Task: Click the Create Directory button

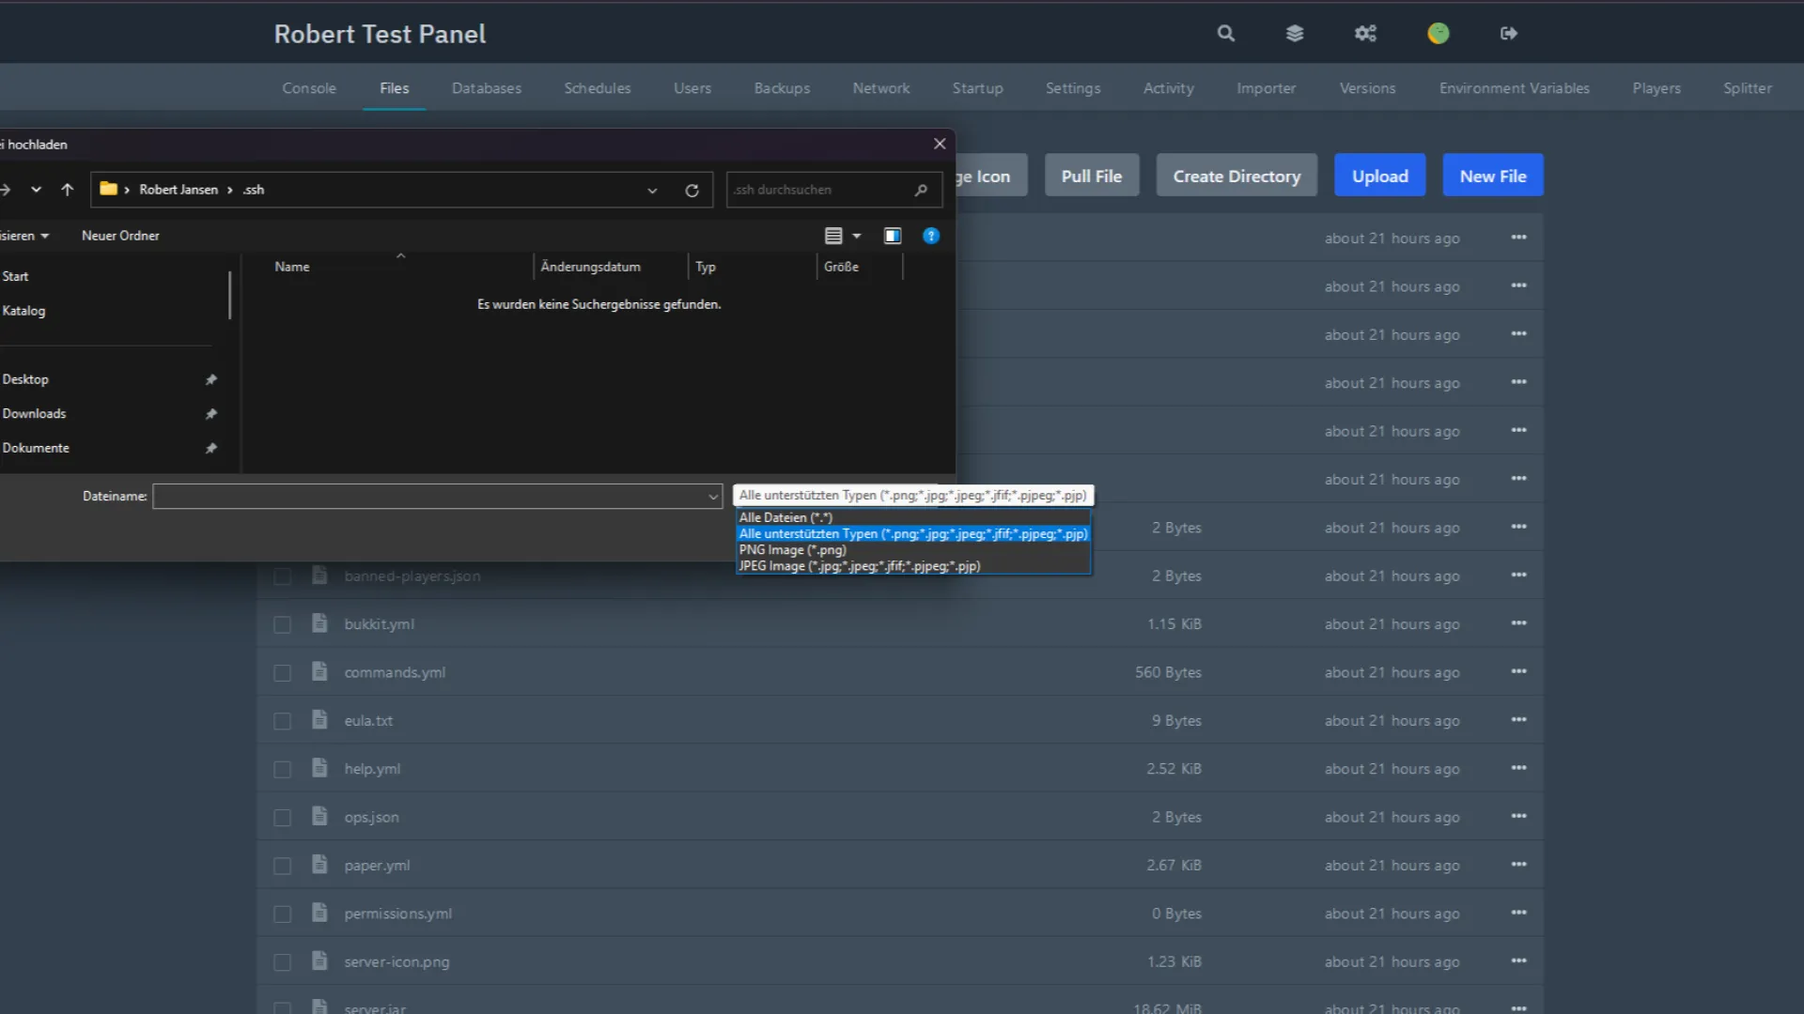Action: (x=1236, y=177)
